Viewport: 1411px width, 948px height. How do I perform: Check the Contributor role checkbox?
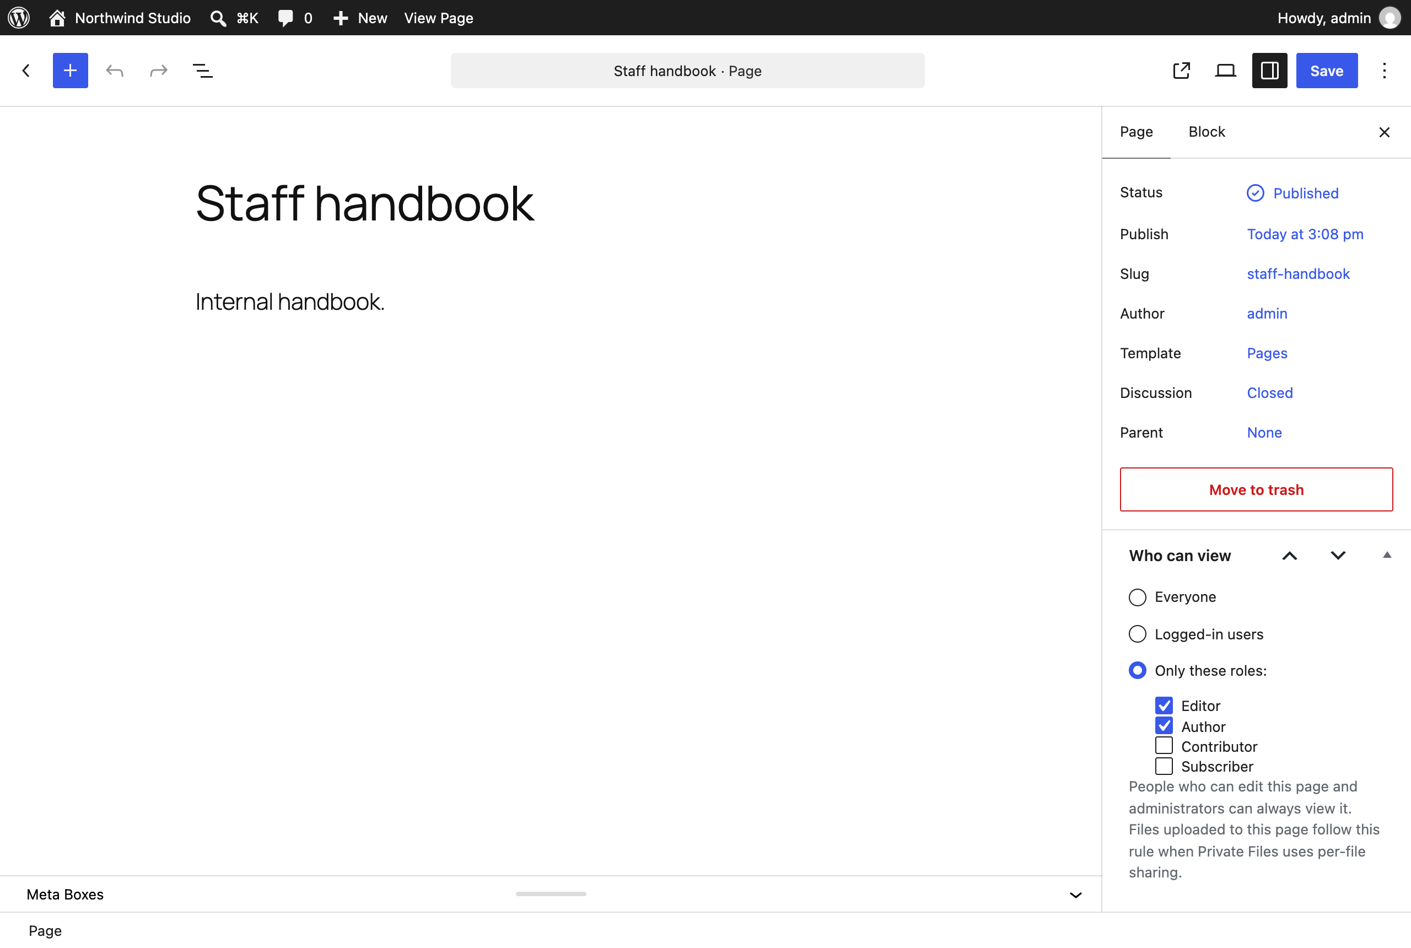(1164, 746)
